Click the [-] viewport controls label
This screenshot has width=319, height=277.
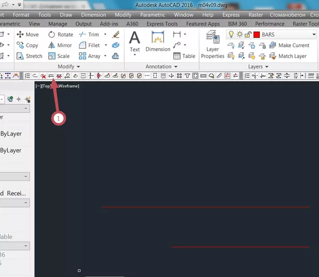click(x=38, y=86)
